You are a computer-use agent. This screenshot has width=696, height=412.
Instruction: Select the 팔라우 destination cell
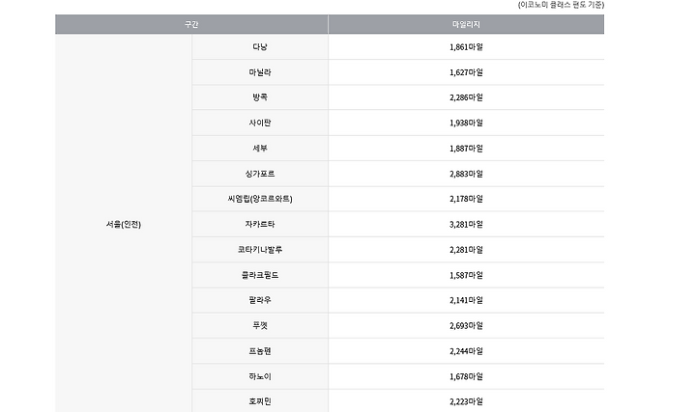point(260,300)
